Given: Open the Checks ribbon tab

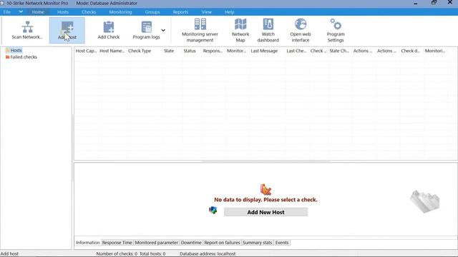Looking at the screenshot, I should pos(89,12).
